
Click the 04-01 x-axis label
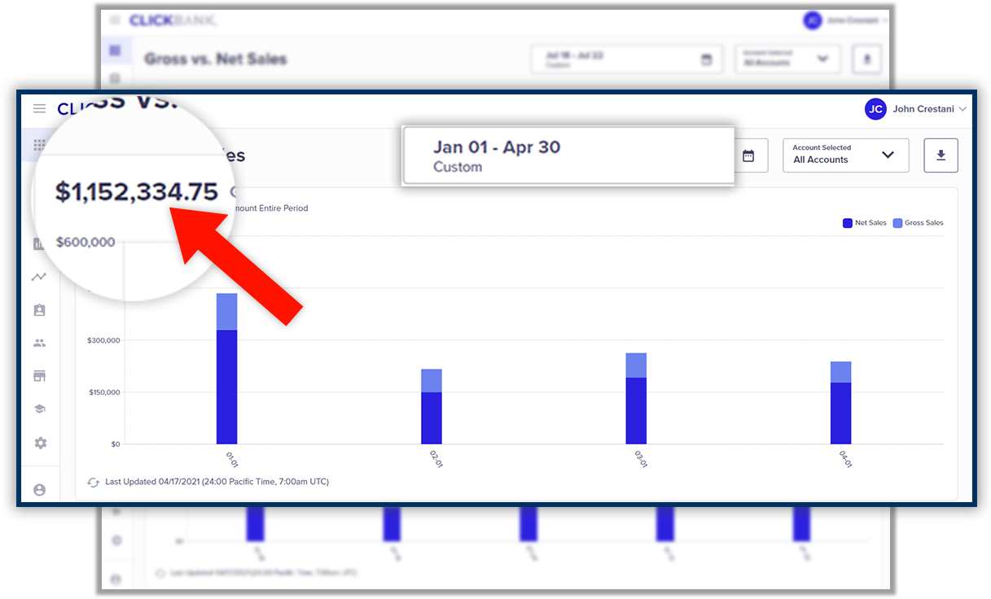(845, 460)
